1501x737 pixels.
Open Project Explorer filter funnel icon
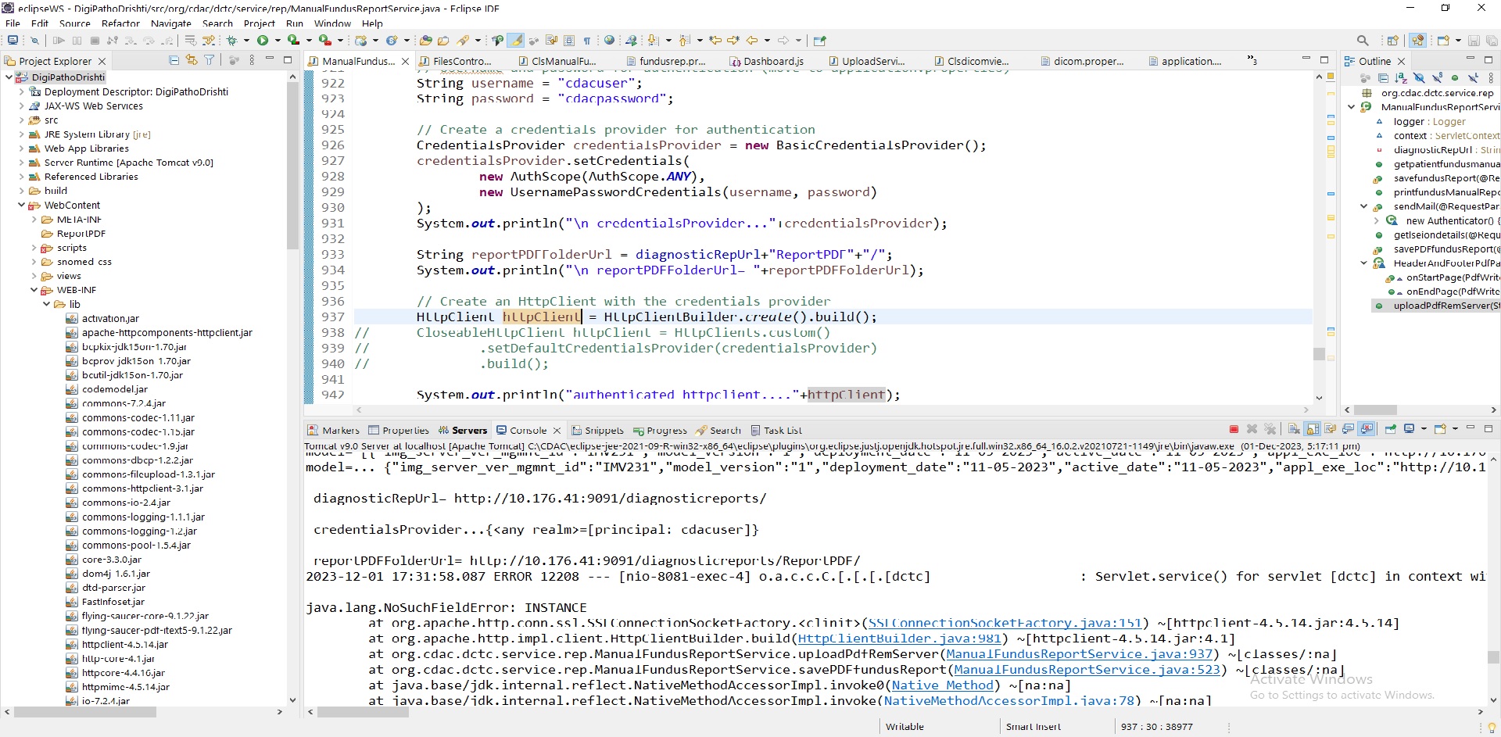[210, 60]
